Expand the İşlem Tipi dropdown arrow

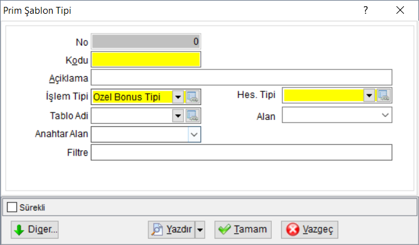click(178, 97)
